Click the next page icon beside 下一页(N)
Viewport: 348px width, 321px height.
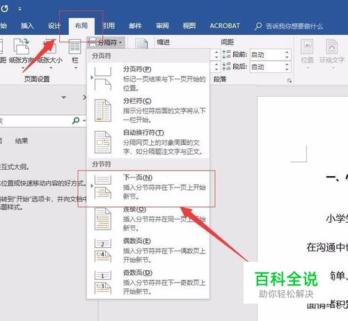103,187
